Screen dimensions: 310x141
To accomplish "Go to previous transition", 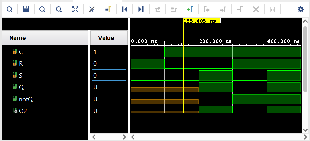I will tap(157, 9).
